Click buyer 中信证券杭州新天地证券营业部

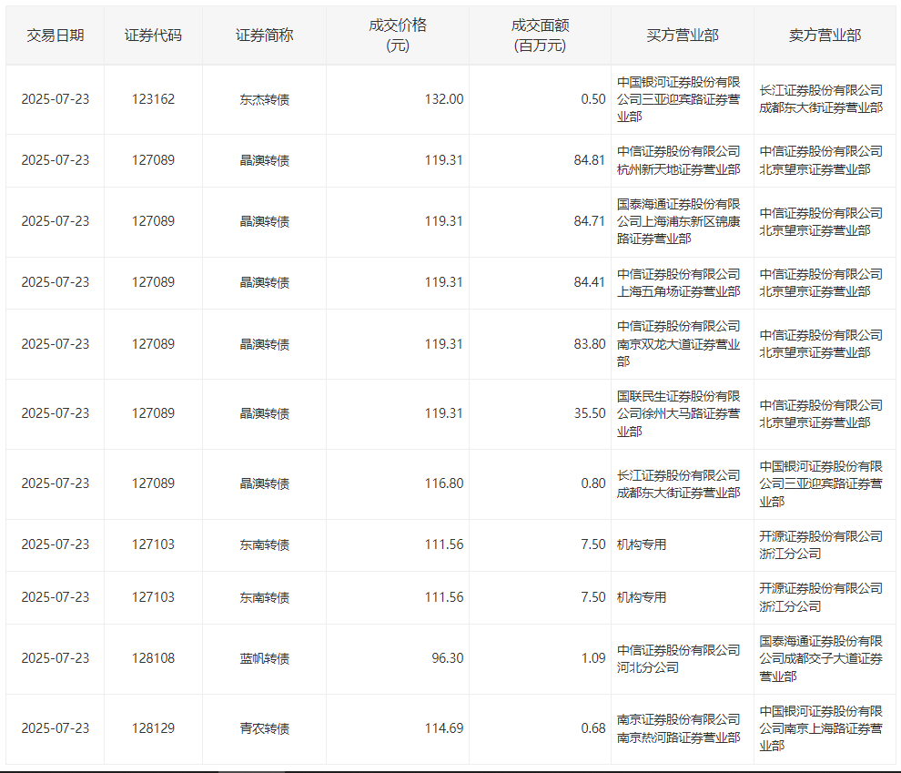[x=679, y=160]
